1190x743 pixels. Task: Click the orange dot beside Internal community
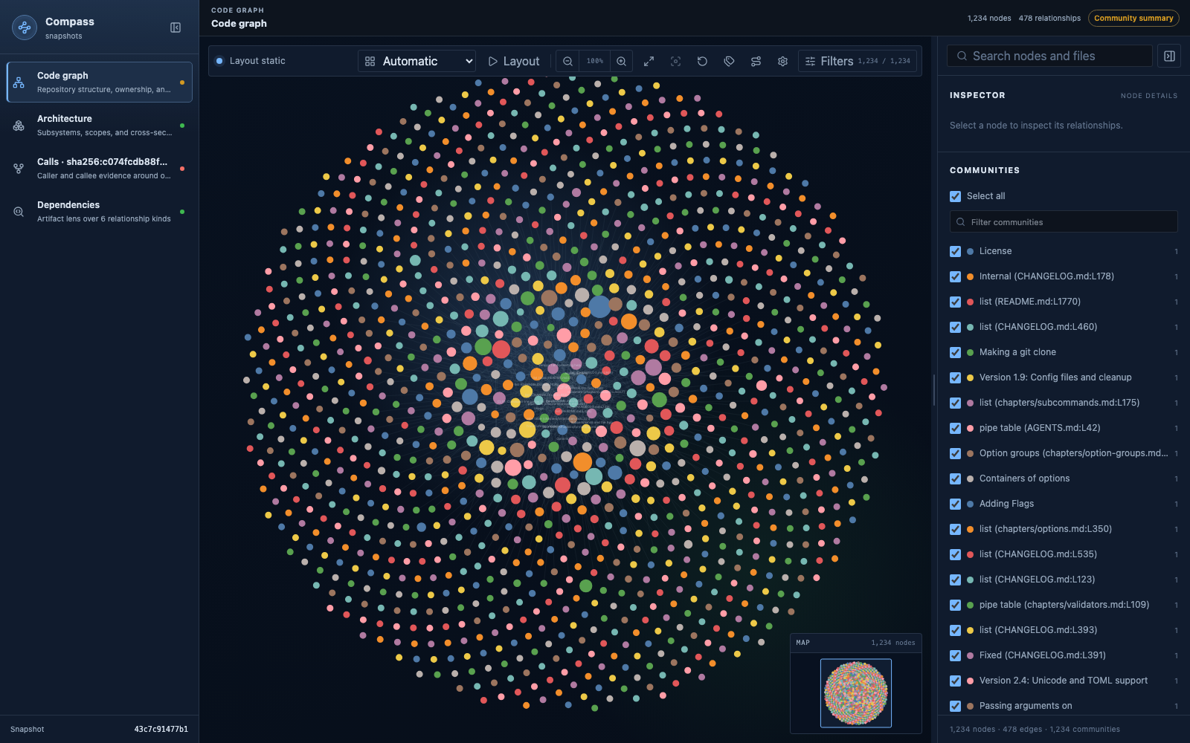pos(970,276)
